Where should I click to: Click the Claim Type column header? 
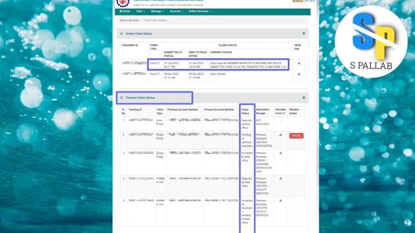click(160, 111)
